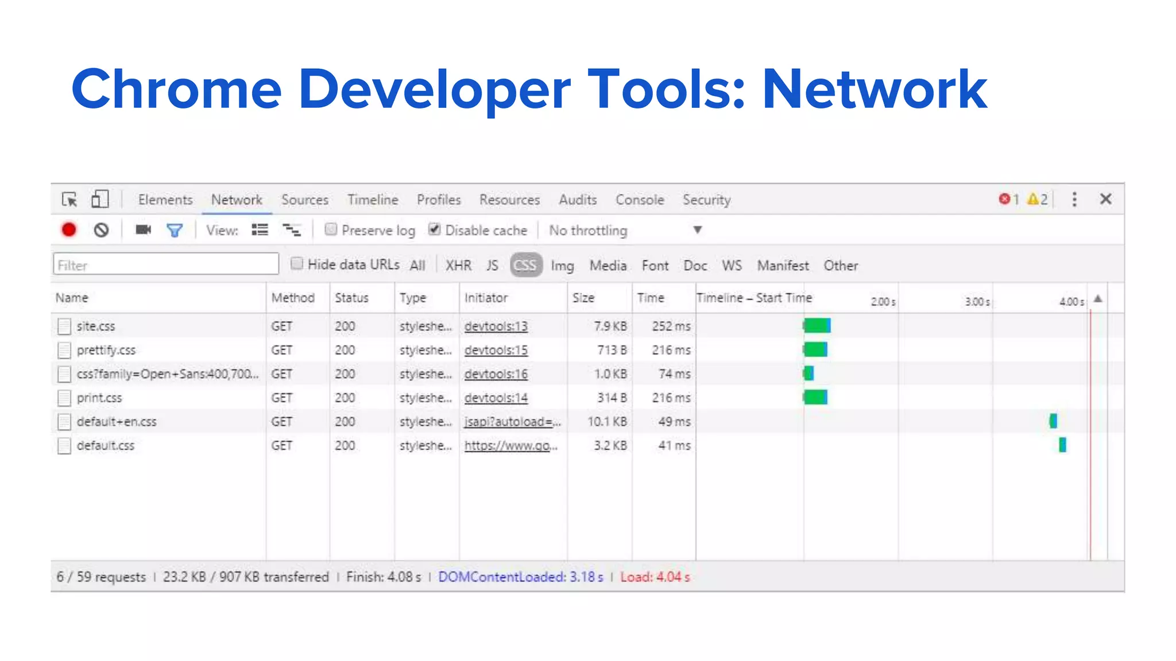
Task: Toggle the device toolbar icon
Action: point(100,199)
